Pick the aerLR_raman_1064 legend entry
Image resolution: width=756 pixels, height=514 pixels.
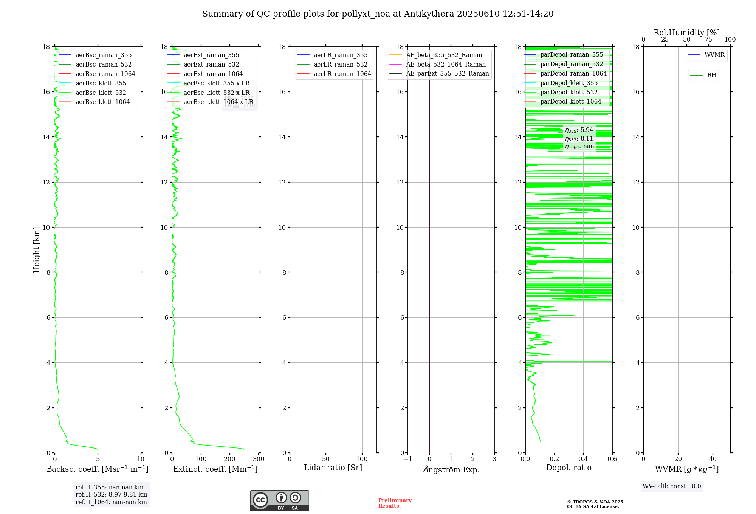click(x=334, y=74)
